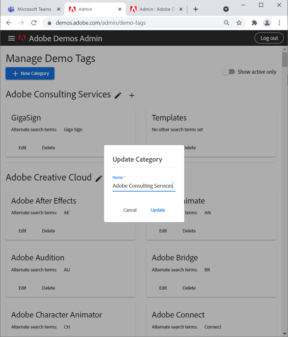Bookmark this page with star

pos(239,23)
